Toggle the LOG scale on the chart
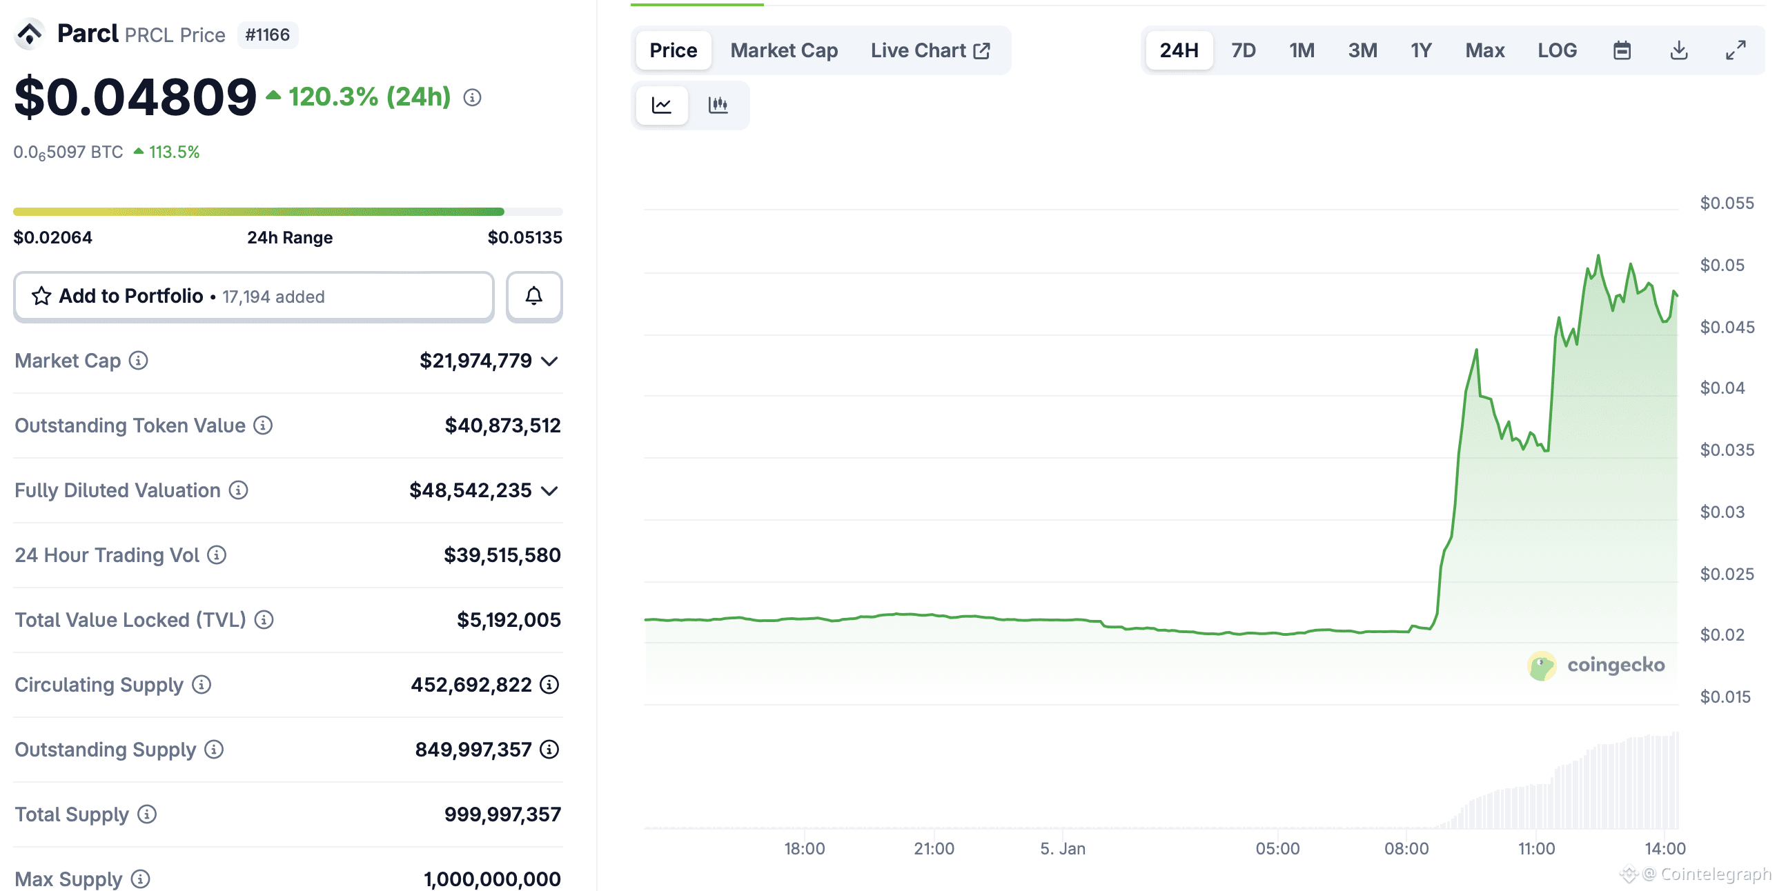 coord(1556,50)
